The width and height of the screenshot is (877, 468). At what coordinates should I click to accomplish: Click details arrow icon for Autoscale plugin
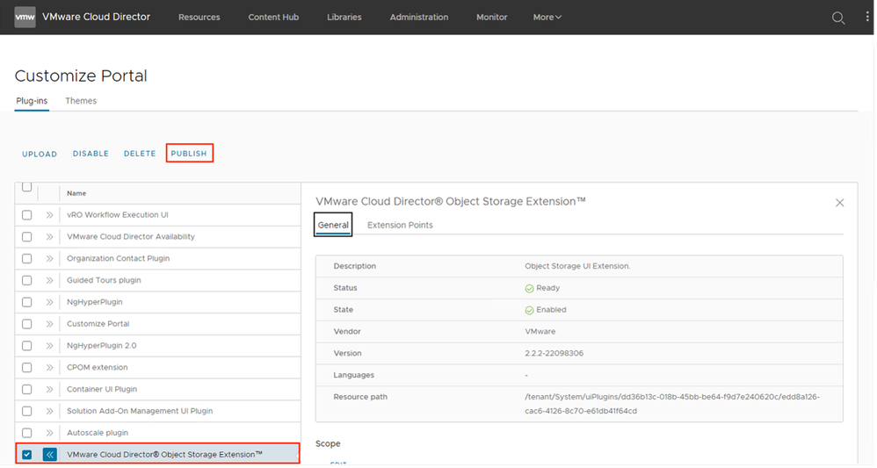(x=49, y=433)
